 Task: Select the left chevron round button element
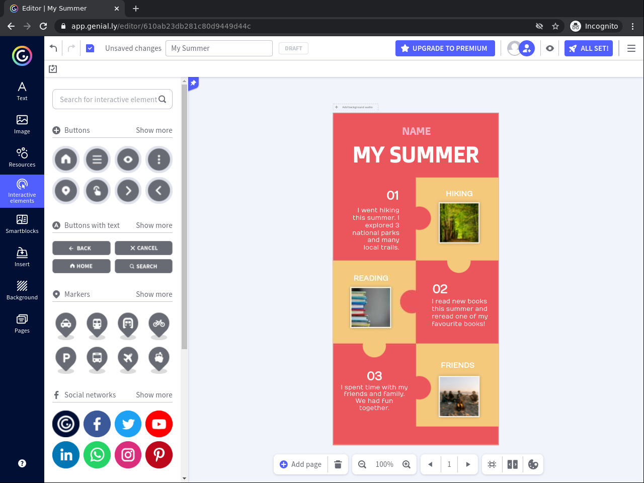click(x=159, y=191)
